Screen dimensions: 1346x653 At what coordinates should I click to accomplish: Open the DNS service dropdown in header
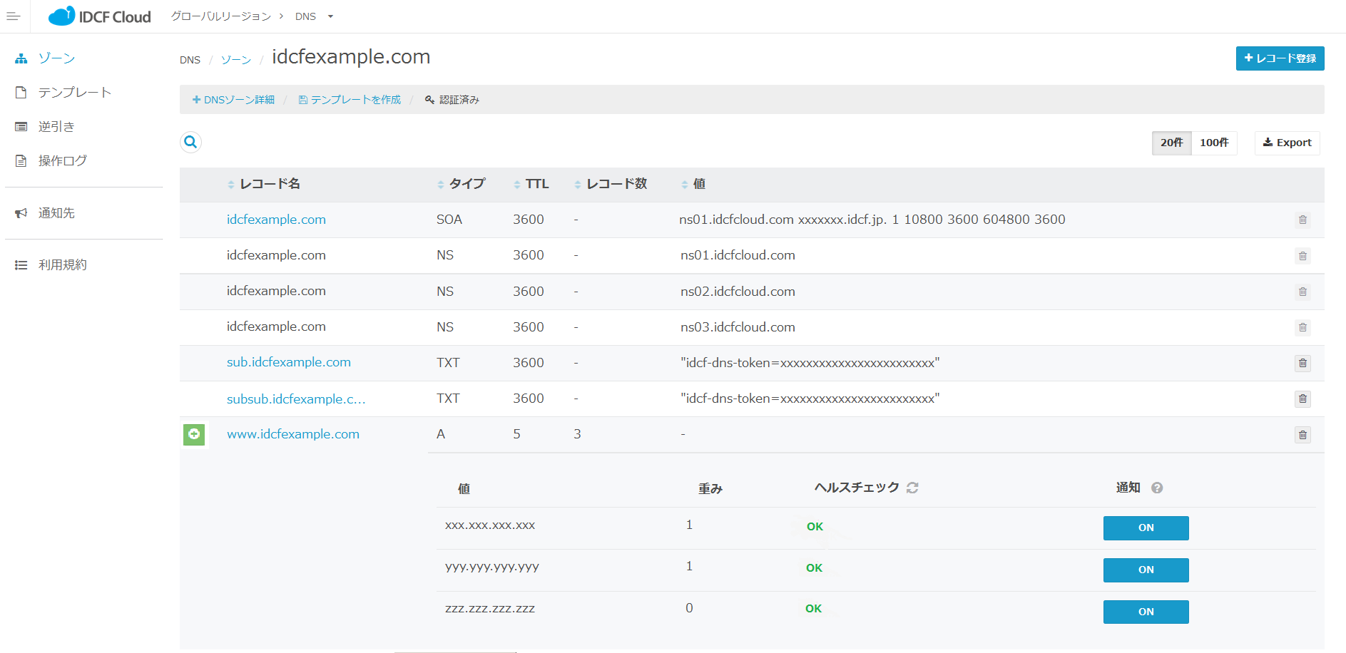(314, 16)
